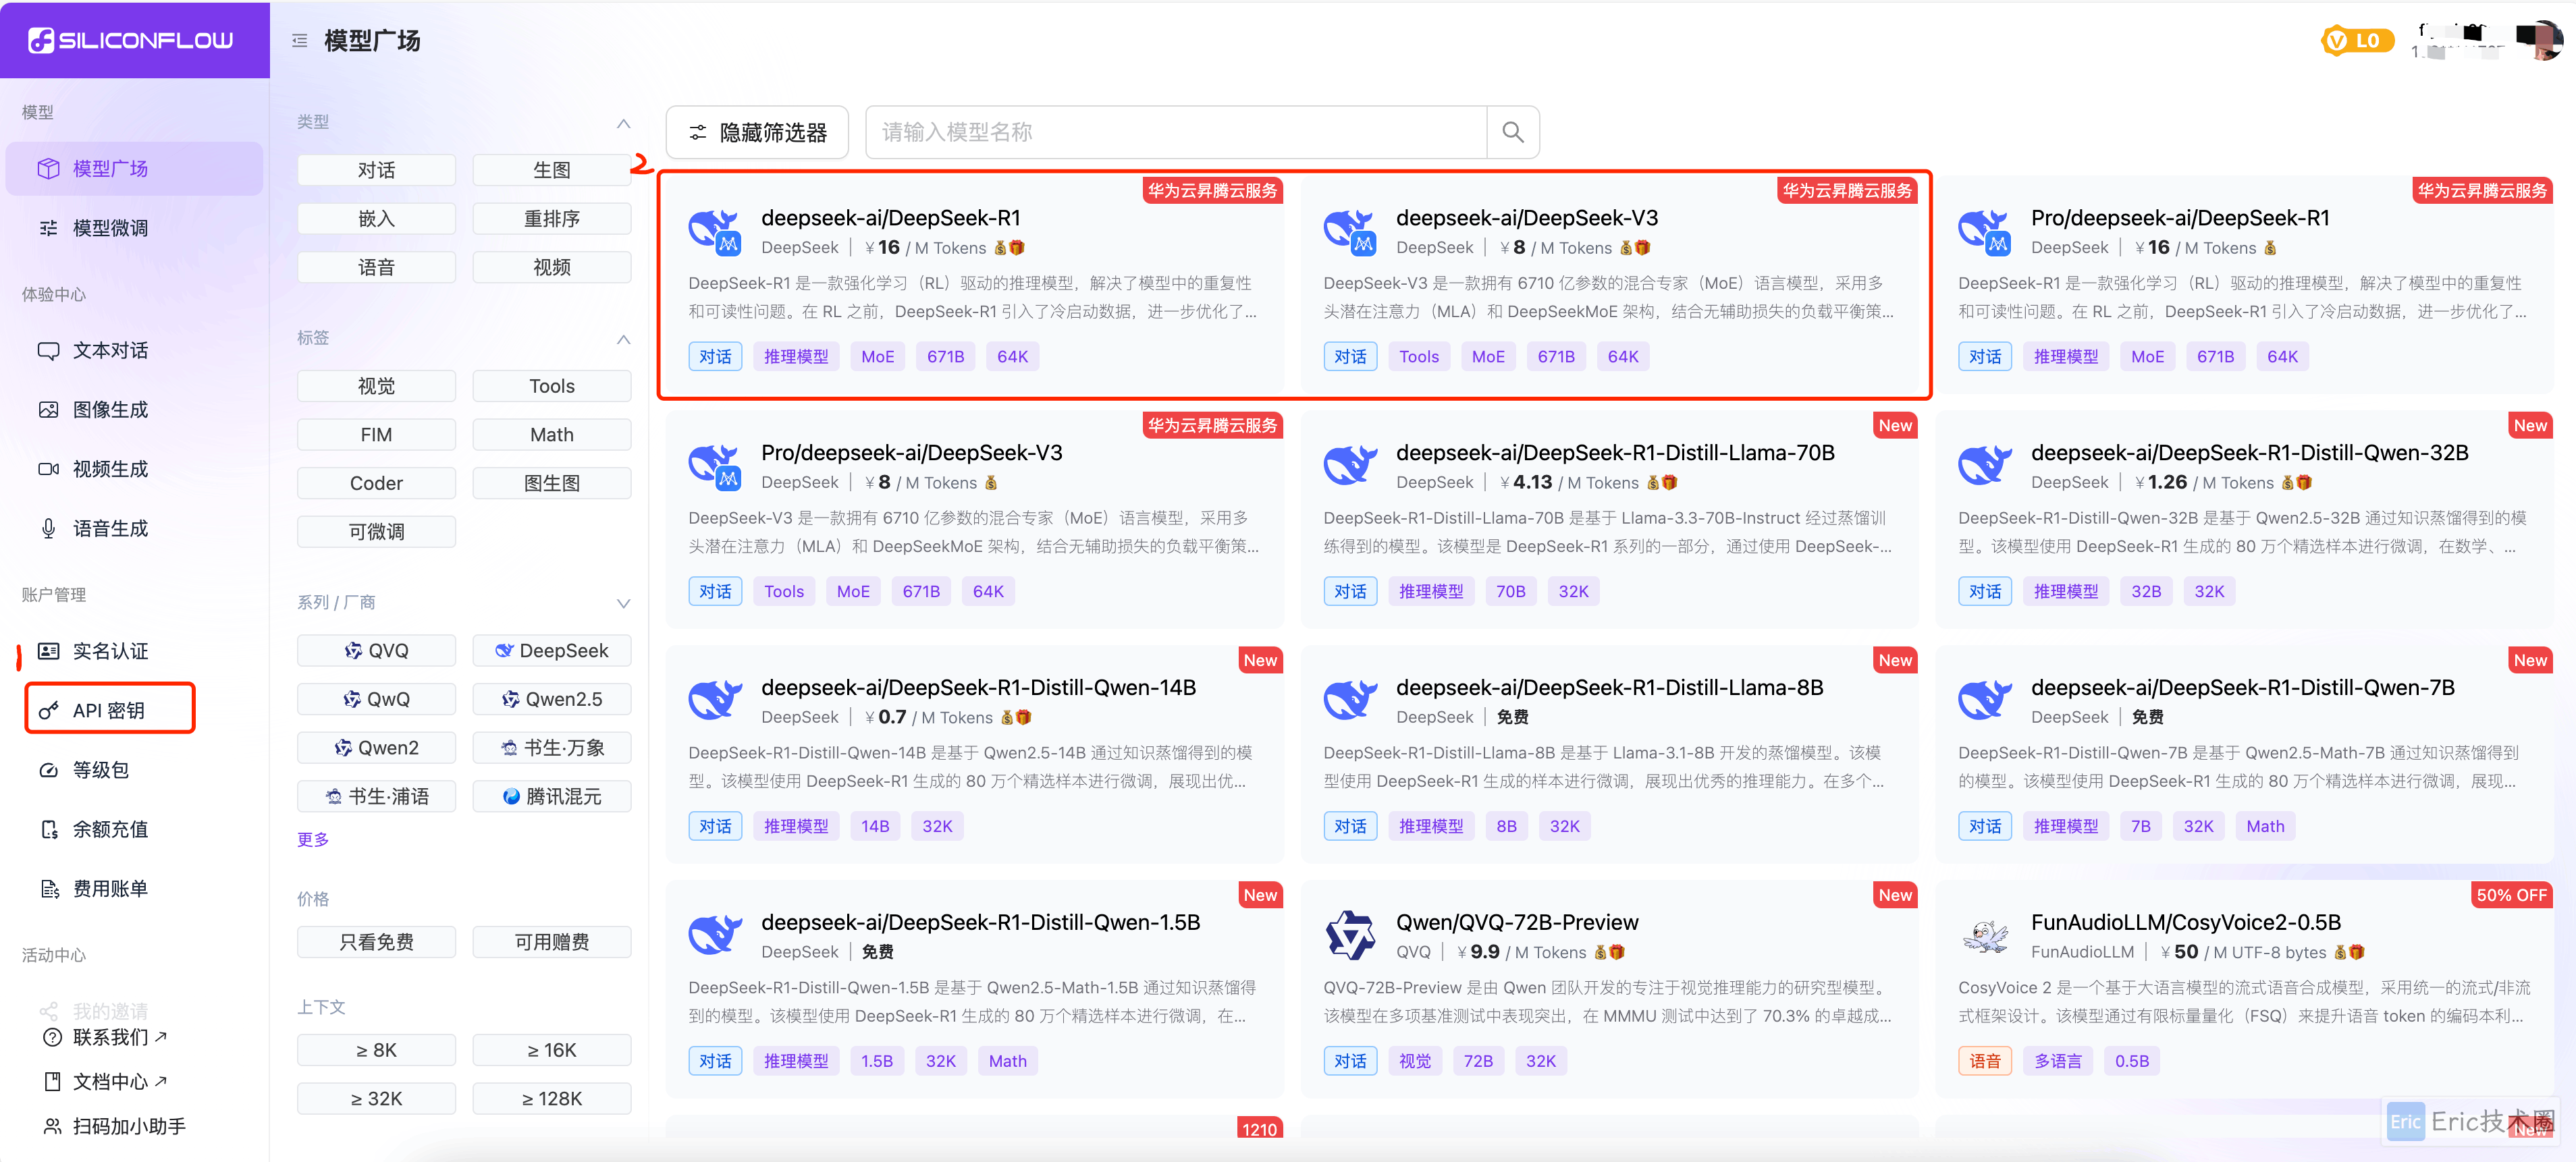Image resolution: width=2576 pixels, height=1162 pixels.
Task: Click the DeepSeek-R1-Distill-Qwen-7B whale icon
Action: pos(1984,700)
